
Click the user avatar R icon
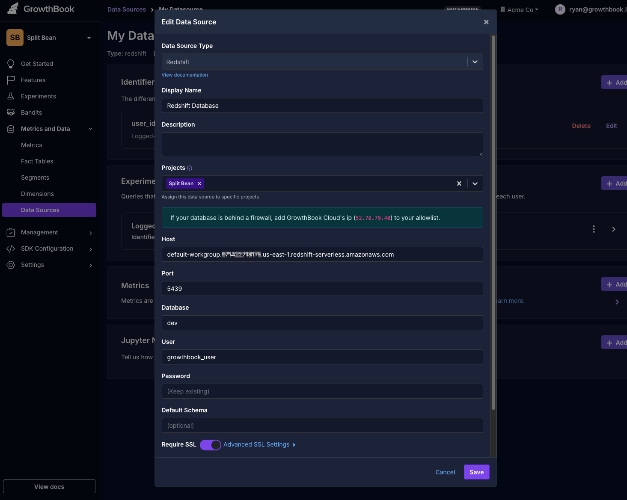tap(560, 9)
